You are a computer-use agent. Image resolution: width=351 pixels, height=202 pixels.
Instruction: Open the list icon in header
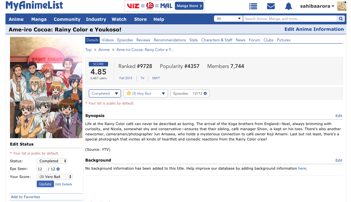click(253, 6)
